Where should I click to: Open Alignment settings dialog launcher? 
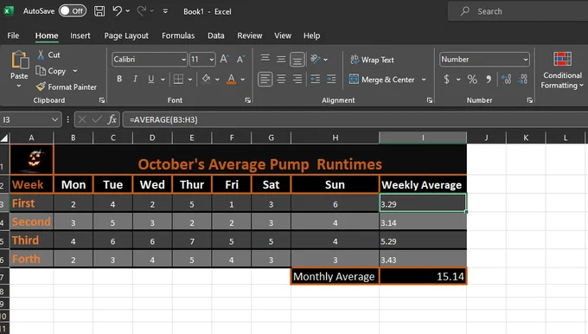[430, 100]
